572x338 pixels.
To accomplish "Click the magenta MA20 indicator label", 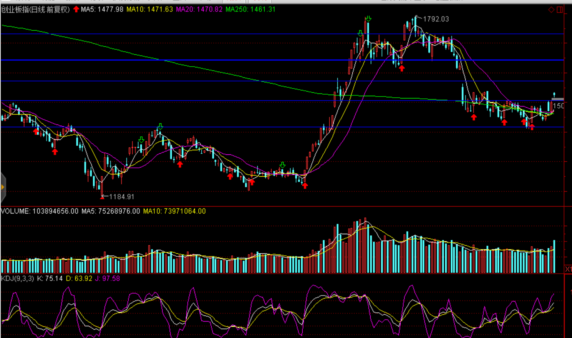I will (x=199, y=9).
